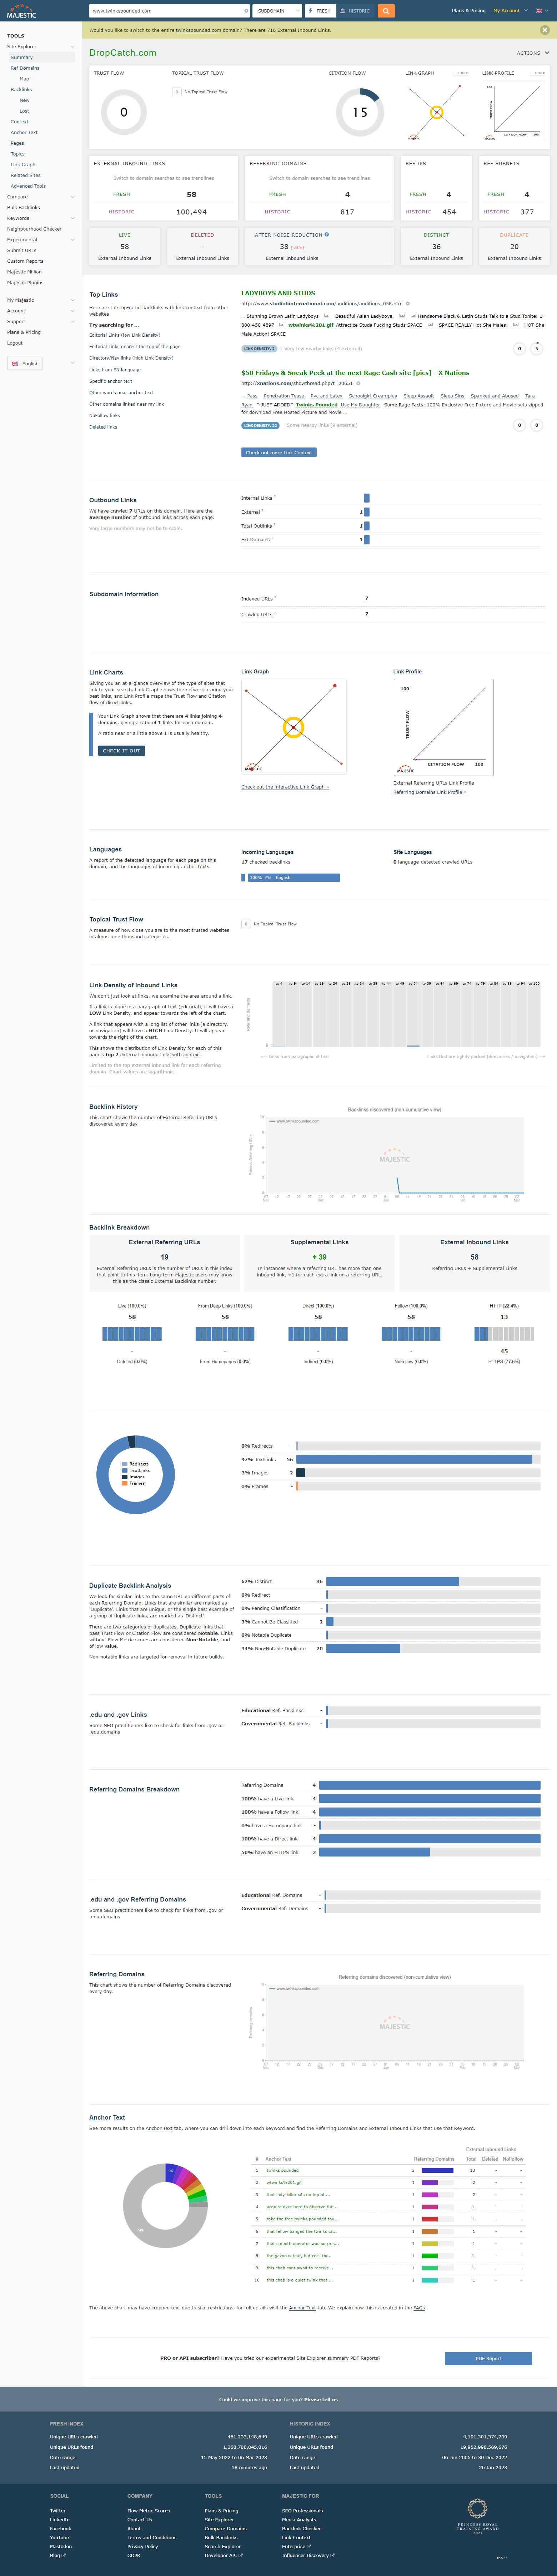Open Bulk Backlinks in the sidebar
The height and width of the screenshot is (2576, 557).
23,208
